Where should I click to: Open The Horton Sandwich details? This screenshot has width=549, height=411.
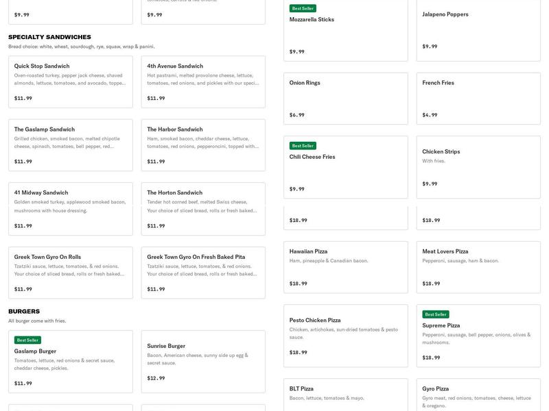click(x=203, y=209)
